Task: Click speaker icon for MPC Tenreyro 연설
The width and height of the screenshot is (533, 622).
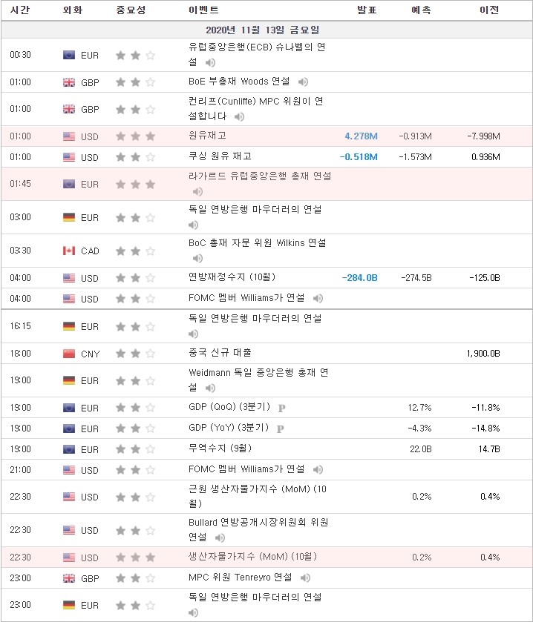Action: click(305, 578)
